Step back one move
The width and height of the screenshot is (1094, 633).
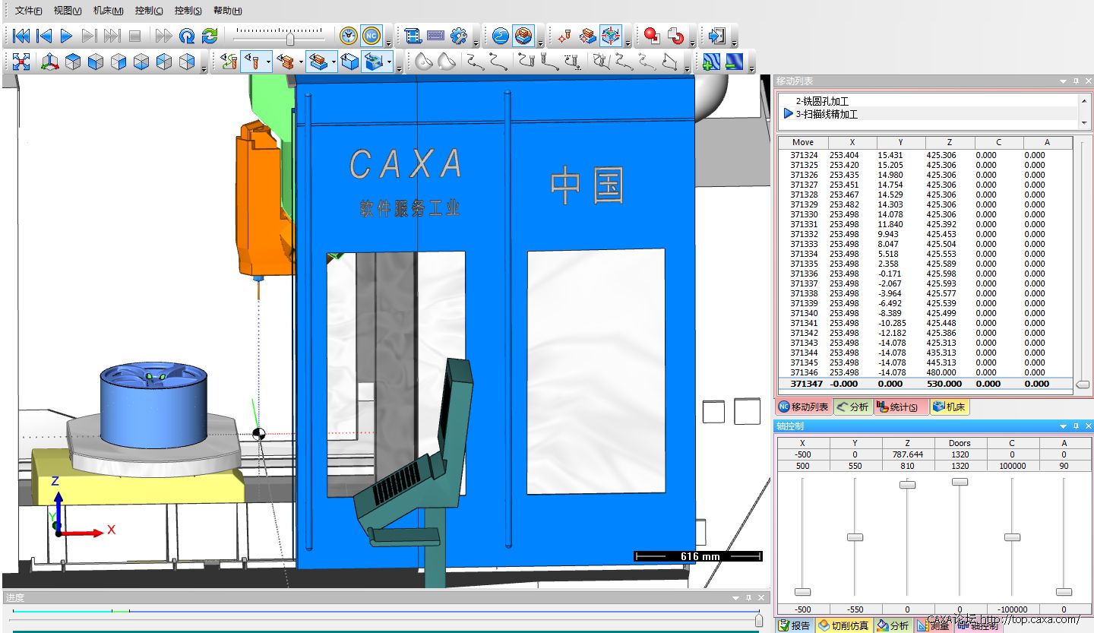(45, 35)
